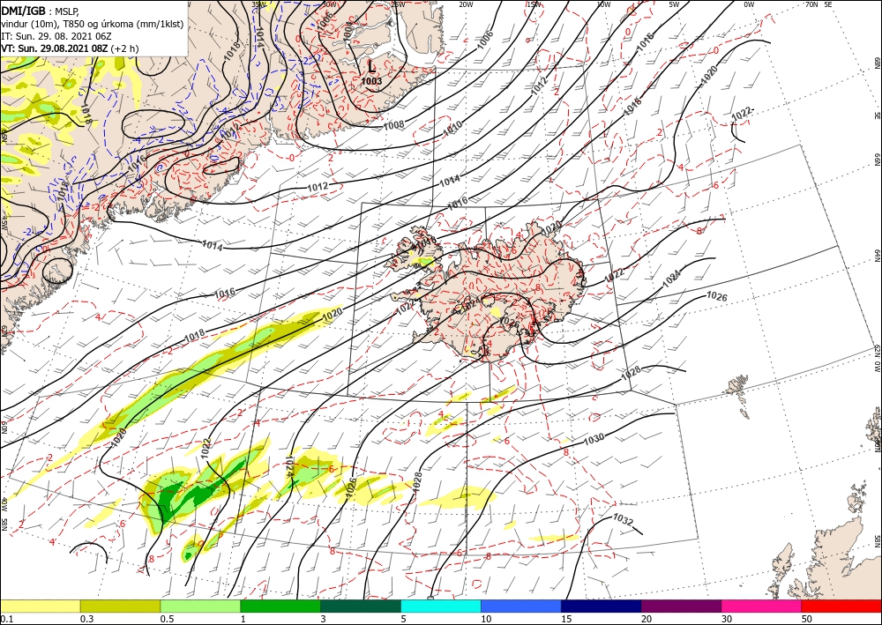Pick the blue 10–15 legend swatch
Viewport: 882px width, 625px height.
click(521, 606)
